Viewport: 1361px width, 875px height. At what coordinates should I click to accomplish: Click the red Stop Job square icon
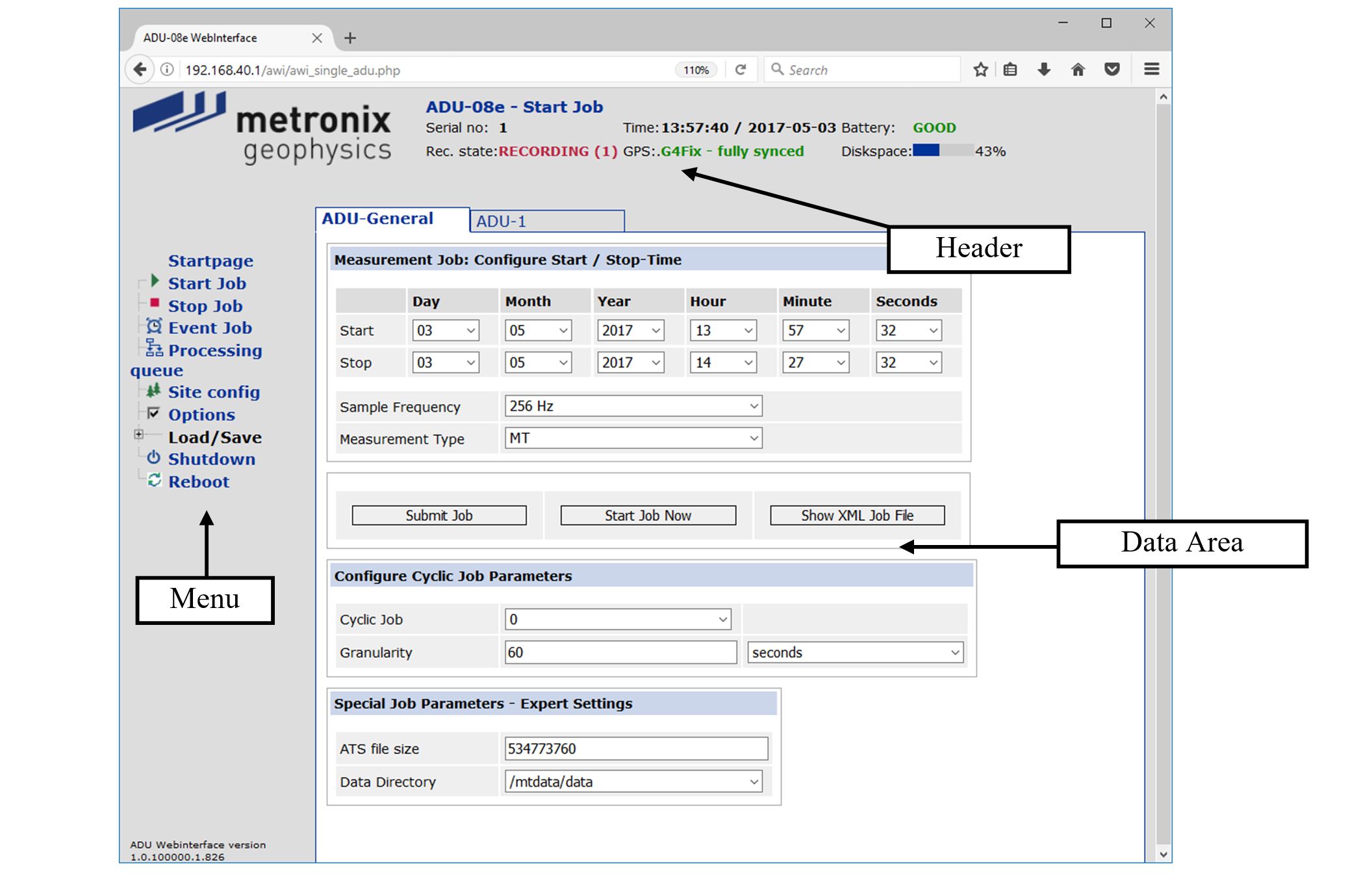pos(155,303)
